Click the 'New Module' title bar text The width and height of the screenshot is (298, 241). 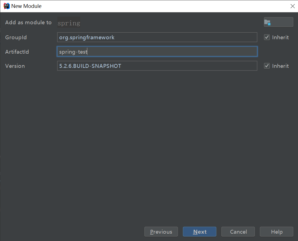pos(26,6)
